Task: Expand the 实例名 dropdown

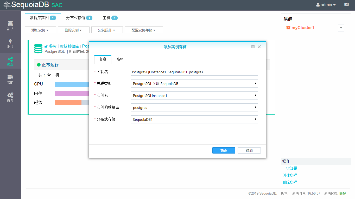Action: [x=194, y=96]
